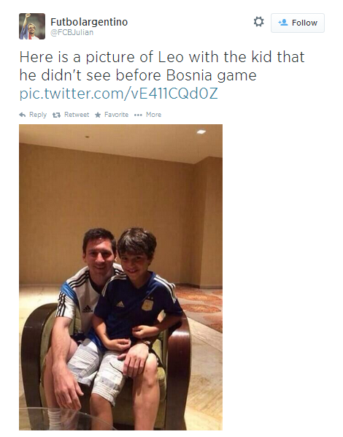This screenshot has height=437, width=343.
Task: Click the tweet text mentioning Bosnia game
Action: [x=138, y=75]
